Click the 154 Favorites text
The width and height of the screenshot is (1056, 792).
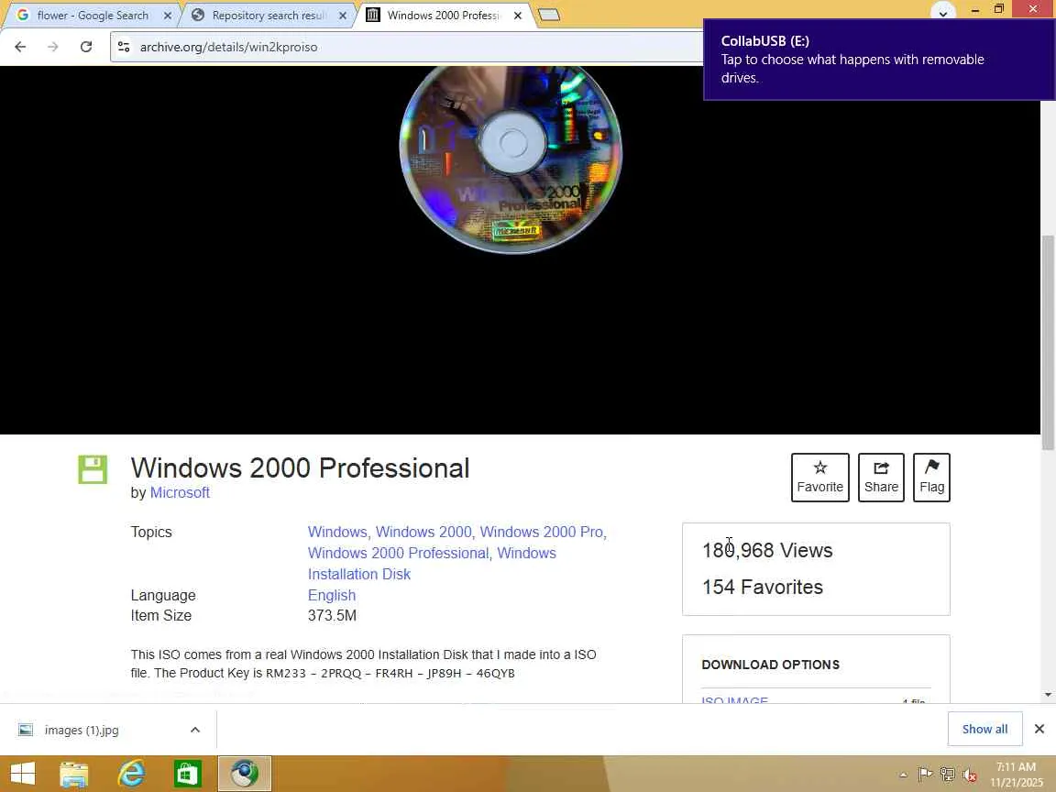[763, 588]
